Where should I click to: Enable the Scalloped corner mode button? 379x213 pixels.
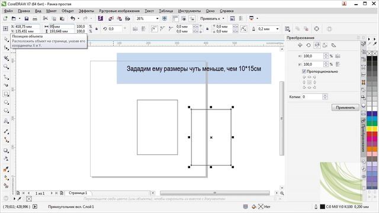point(162,29)
